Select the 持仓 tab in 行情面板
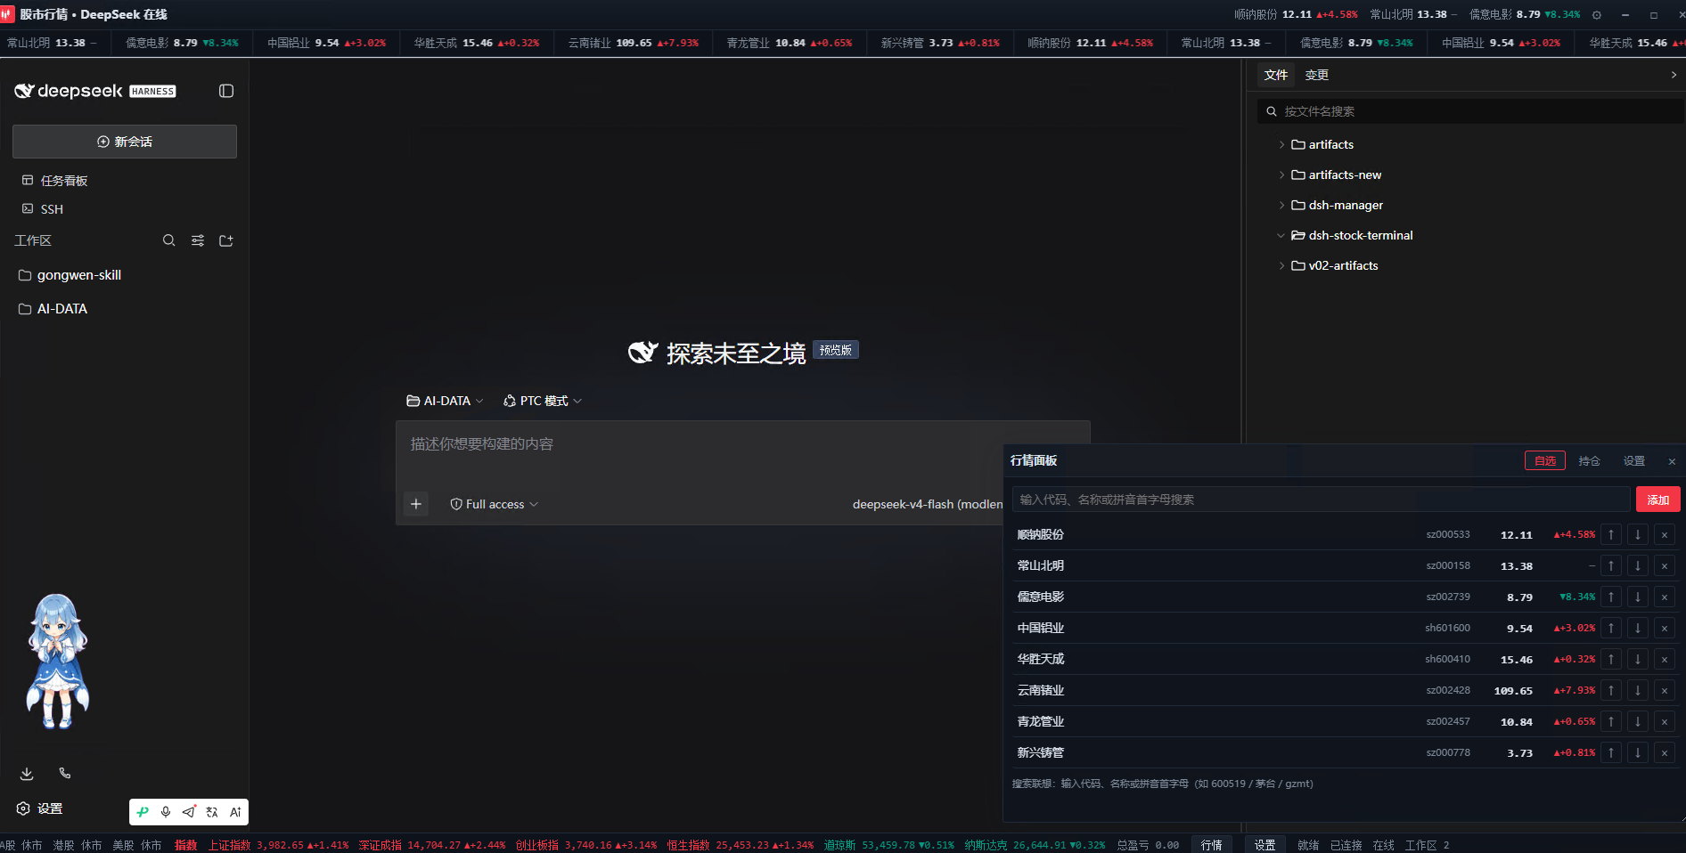Screen dimensions: 1686x853 (1590, 460)
